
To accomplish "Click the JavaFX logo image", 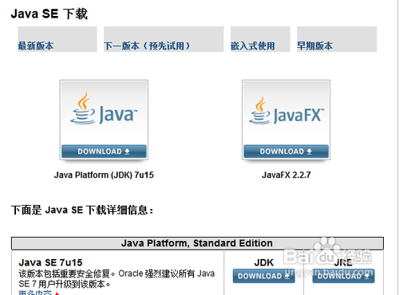I will tap(286, 111).
